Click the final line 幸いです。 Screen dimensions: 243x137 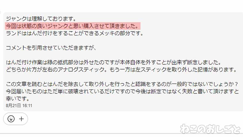pos(18,98)
